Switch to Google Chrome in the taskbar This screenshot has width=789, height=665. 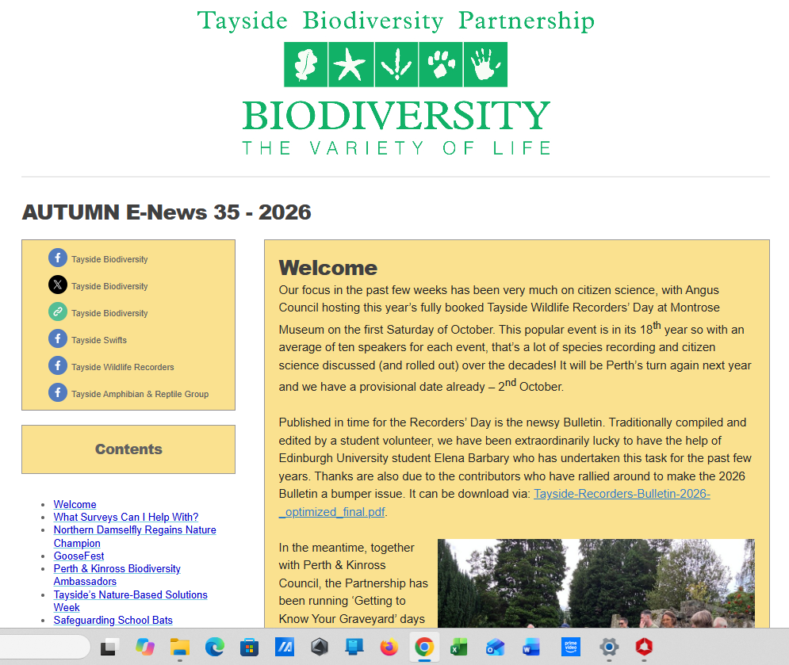[x=424, y=648]
